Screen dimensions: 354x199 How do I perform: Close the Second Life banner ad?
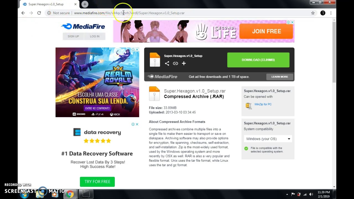[292, 22]
